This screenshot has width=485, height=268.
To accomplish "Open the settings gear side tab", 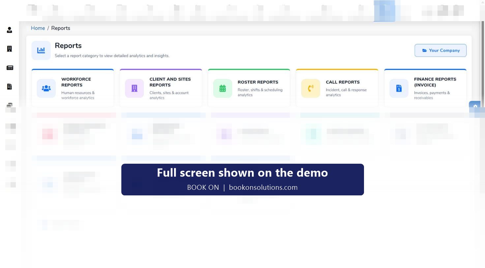I will point(475,106).
